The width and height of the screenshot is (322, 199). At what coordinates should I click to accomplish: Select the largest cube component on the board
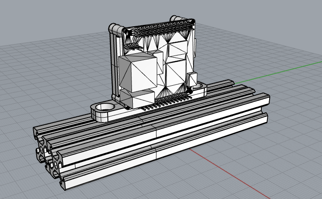tap(138, 72)
